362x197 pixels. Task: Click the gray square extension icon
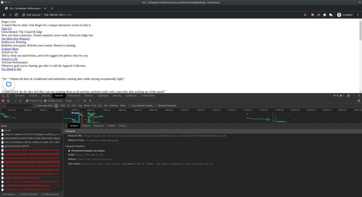coord(325,15)
